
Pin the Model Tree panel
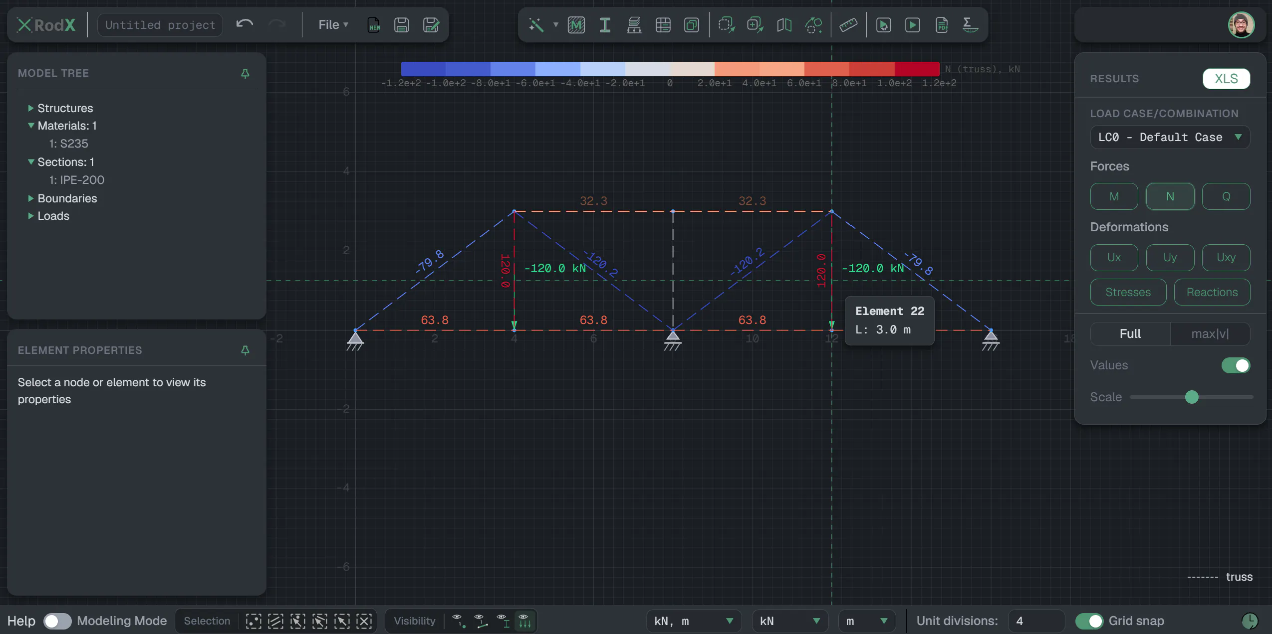[245, 74]
